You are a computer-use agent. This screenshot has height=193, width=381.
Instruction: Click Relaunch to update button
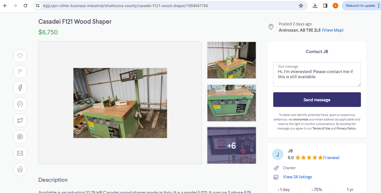pos(361,6)
